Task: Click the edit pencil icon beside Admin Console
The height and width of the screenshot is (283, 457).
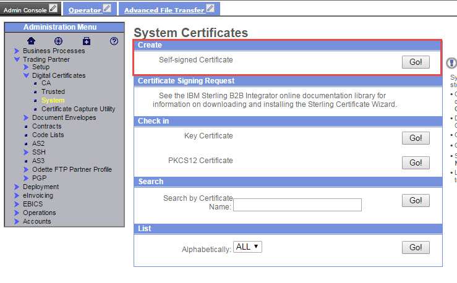Action: (x=53, y=9)
